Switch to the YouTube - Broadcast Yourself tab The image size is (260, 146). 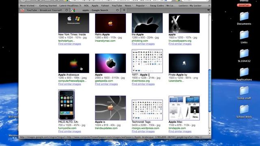pyautogui.click(x=44, y=10)
